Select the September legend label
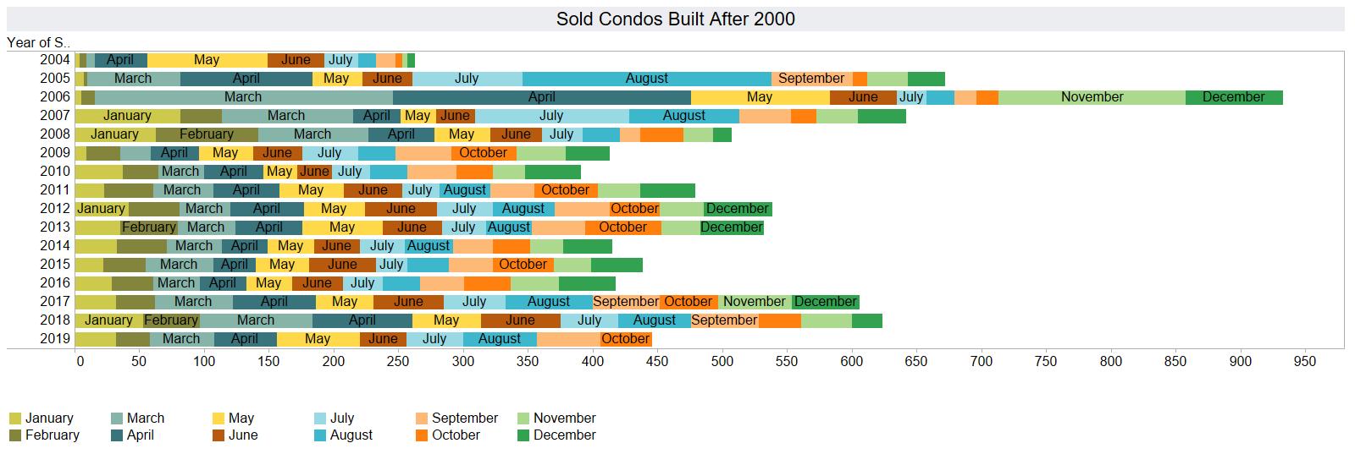The height and width of the screenshot is (465, 1355). tap(465, 418)
